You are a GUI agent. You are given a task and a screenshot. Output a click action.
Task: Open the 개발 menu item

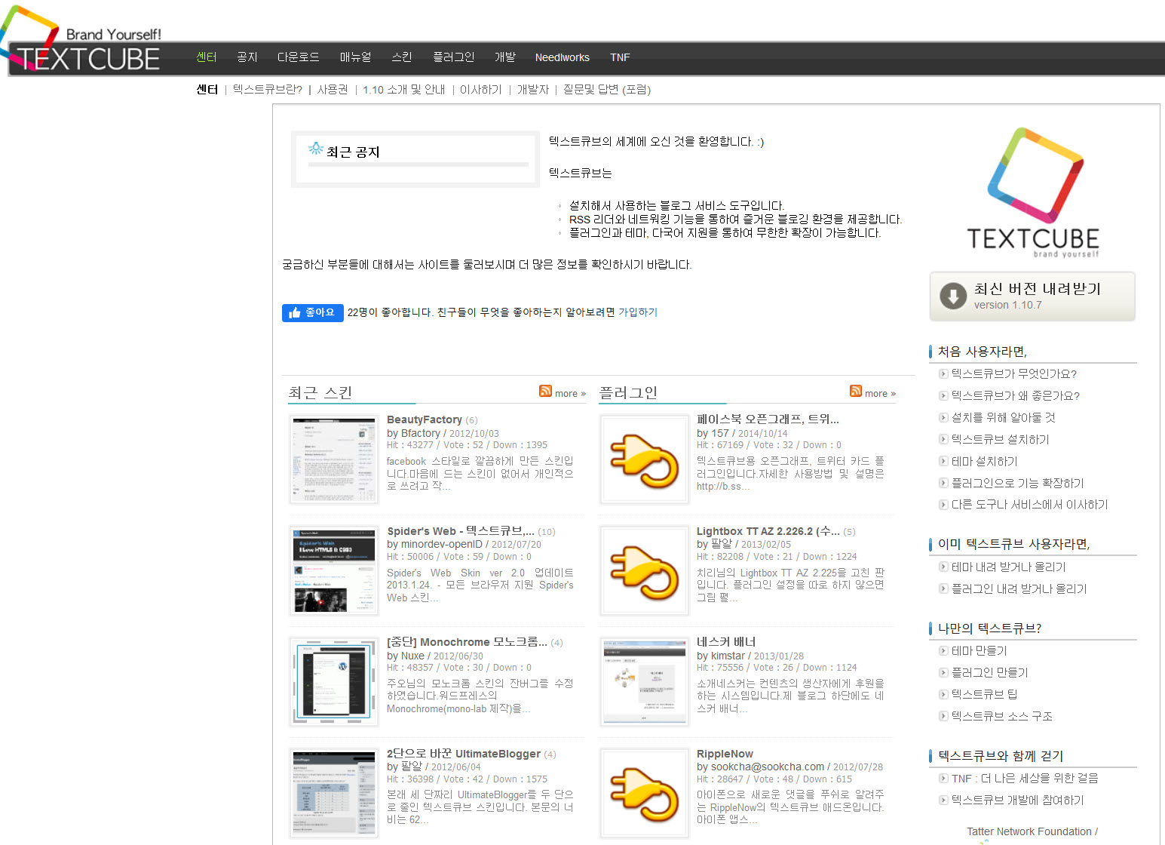[504, 57]
